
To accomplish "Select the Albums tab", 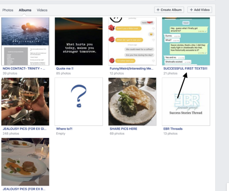I will pos(25,10).
